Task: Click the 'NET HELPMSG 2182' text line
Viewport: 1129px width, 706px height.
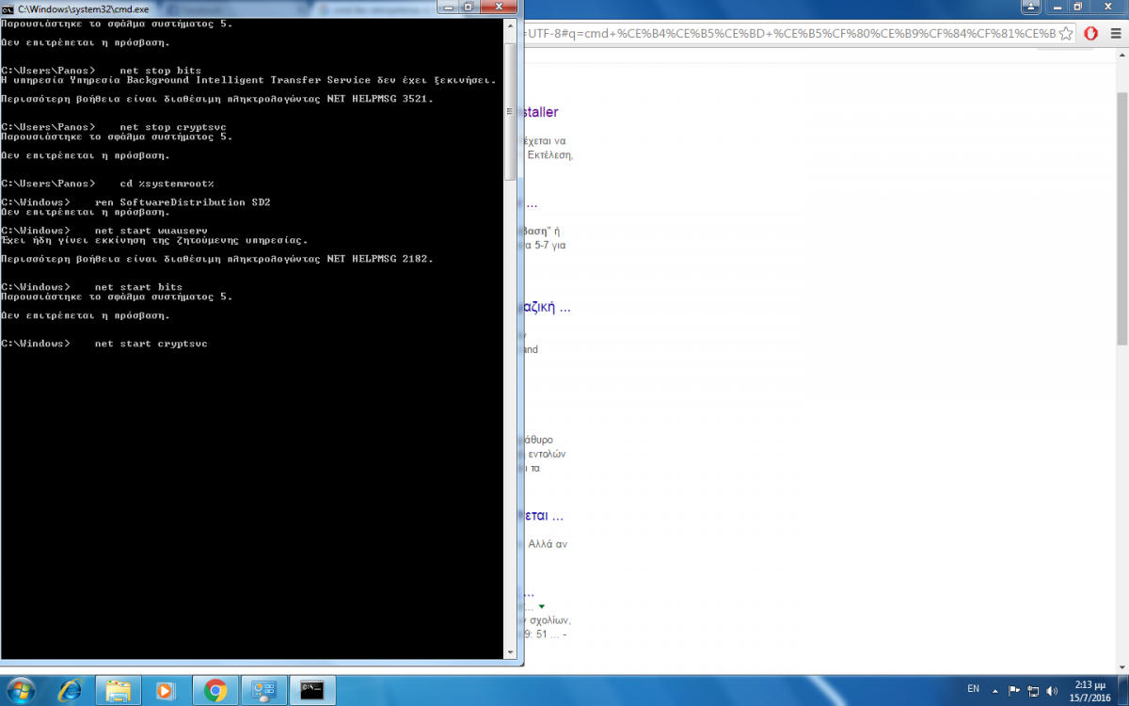Action: click(217, 259)
